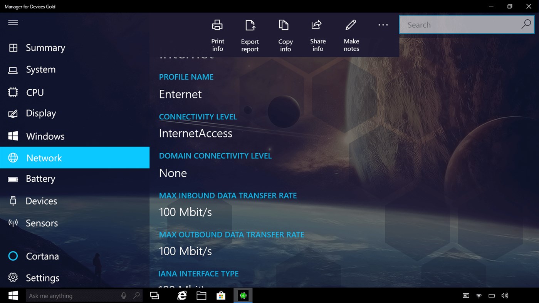
Task: Select the Export report icon
Action: coord(250,24)
